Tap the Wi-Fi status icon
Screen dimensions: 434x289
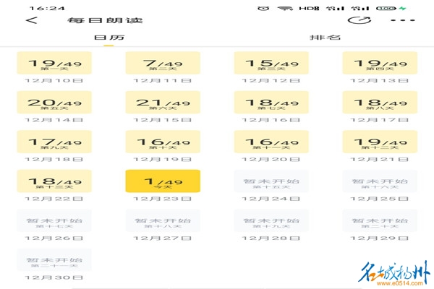(x=286, y=8)
